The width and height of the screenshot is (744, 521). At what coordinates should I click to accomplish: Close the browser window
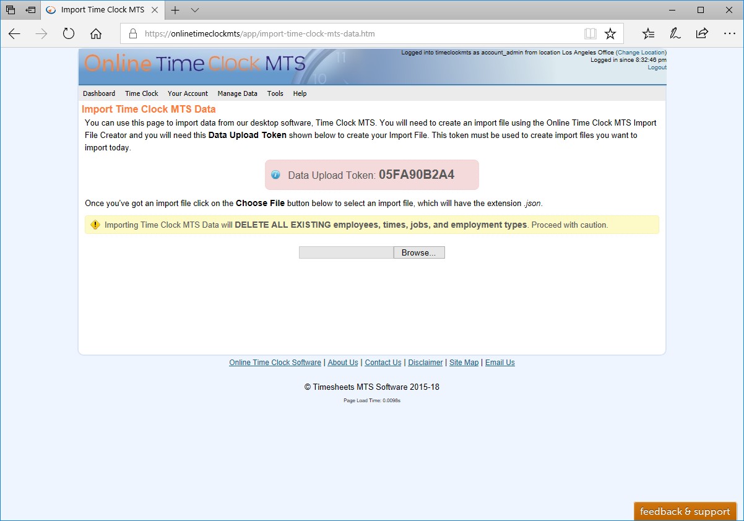[x=729, y=10]
